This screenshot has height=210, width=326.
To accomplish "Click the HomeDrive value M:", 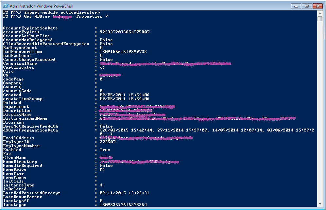I will [x=102, y=169].
